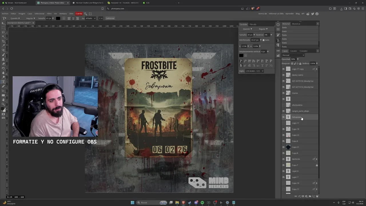This screenshot has height=206, width=366.
Task: Select the Eraser tool
Action: coord(3,64)
